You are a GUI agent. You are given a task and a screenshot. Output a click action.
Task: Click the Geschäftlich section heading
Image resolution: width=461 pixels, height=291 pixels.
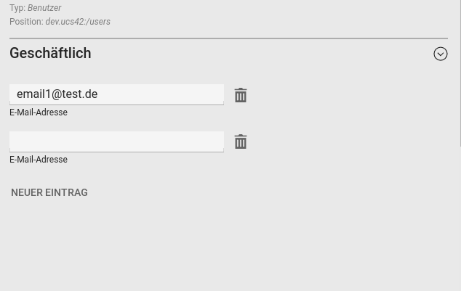(x=50, y=54)
